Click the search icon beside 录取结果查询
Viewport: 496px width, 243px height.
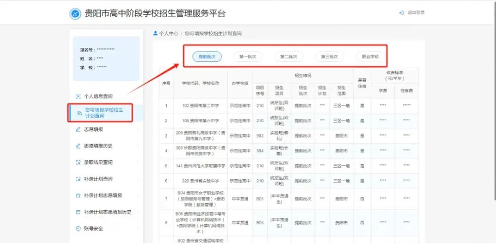pyautogui.click(x=78, y=162)
